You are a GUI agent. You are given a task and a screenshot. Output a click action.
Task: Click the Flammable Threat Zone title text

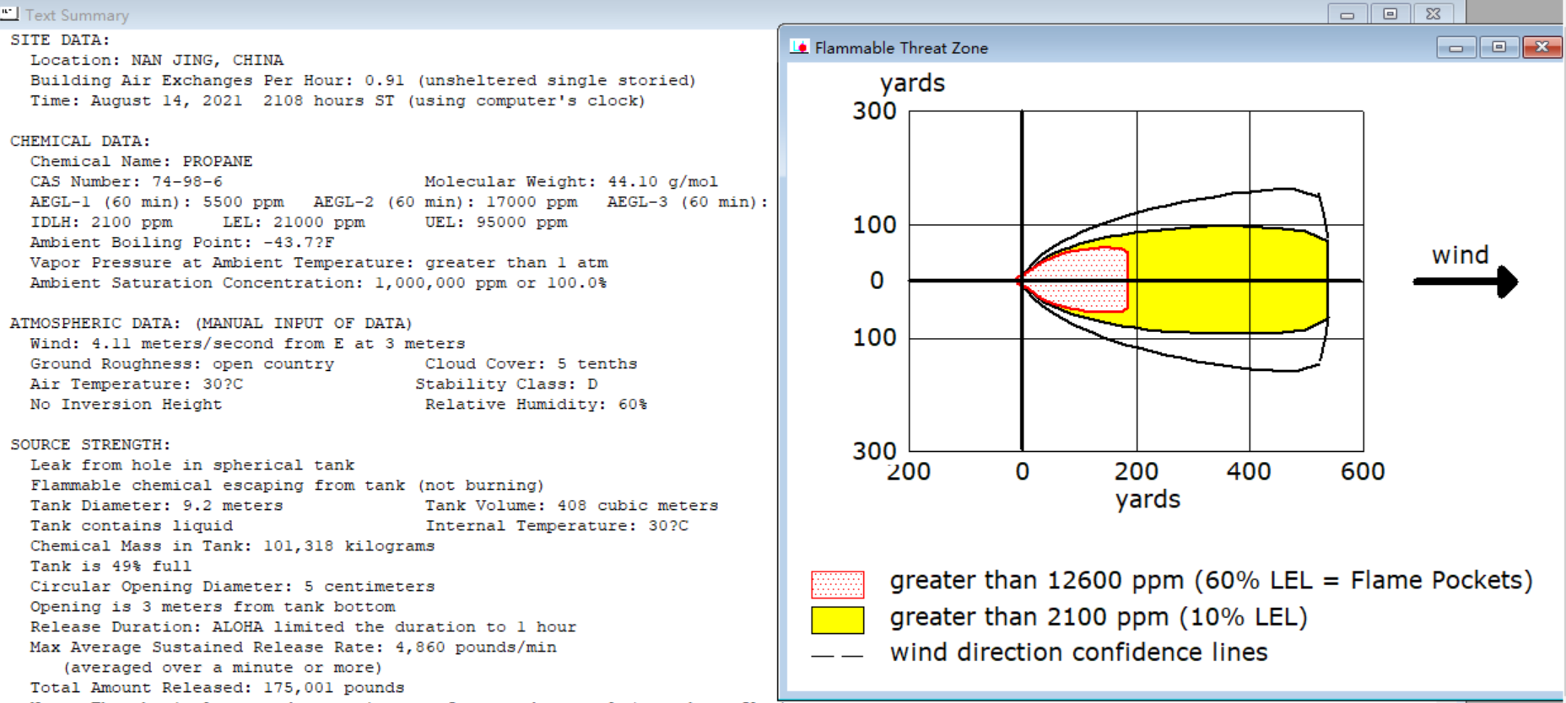click(x=901, y=48)
